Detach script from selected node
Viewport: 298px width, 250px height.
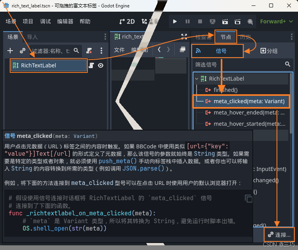point(89,51)
